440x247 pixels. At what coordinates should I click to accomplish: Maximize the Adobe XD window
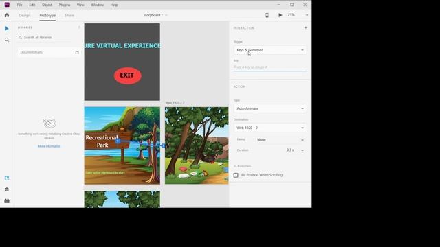(291, 5)
